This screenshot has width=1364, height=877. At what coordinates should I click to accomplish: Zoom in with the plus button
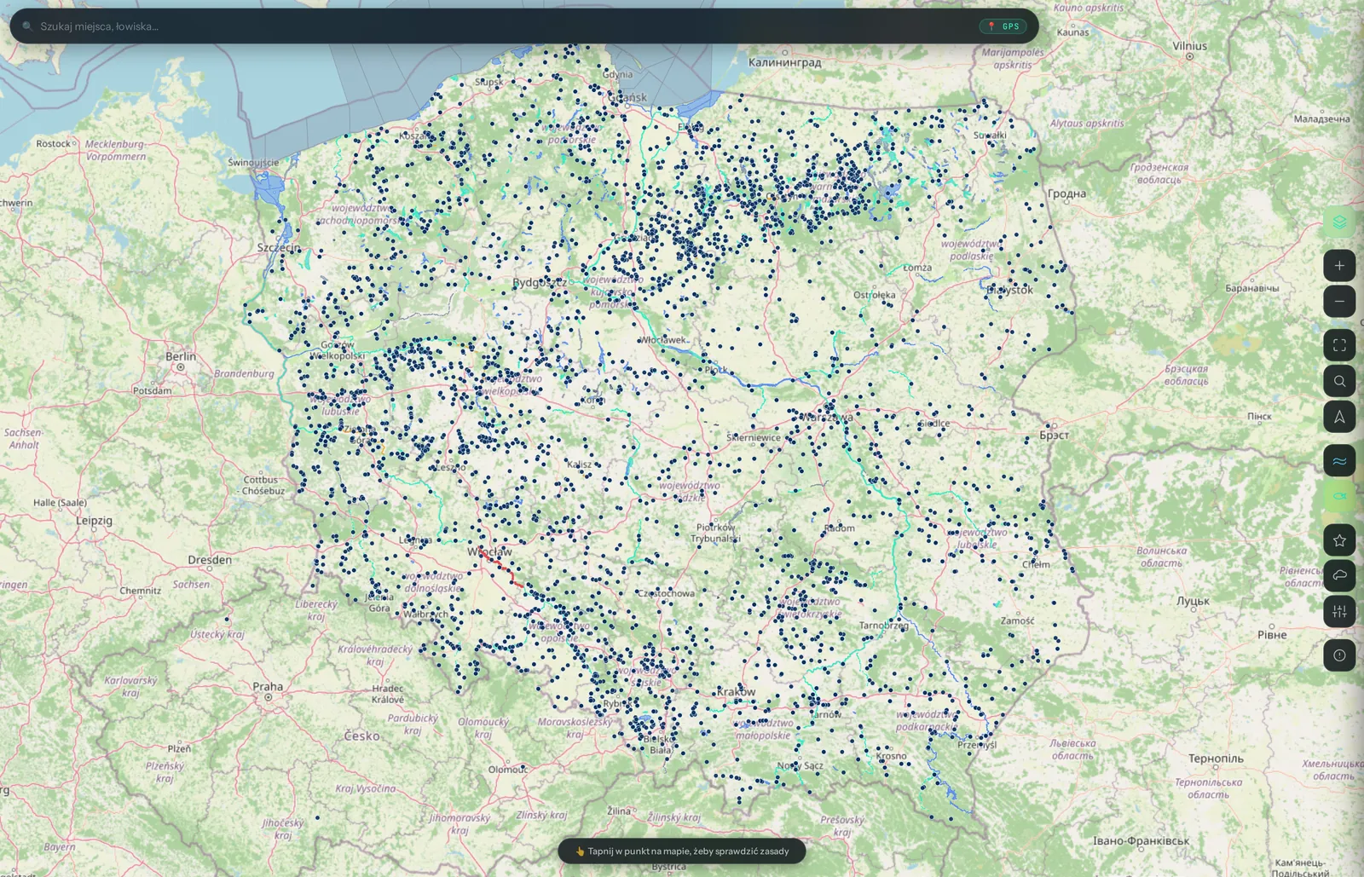point(1339,266)
